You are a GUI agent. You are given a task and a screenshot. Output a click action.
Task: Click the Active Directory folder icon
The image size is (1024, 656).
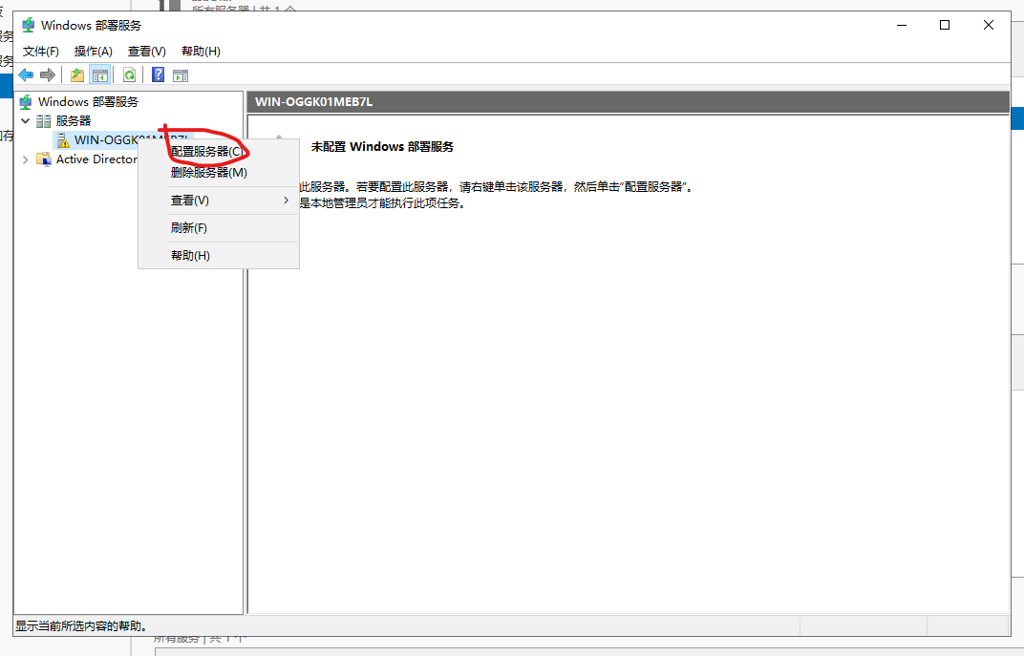pos(44,159)
